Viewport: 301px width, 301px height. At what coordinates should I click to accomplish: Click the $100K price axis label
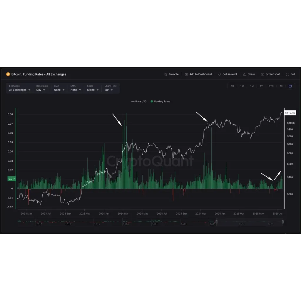[x=291, y=123]
